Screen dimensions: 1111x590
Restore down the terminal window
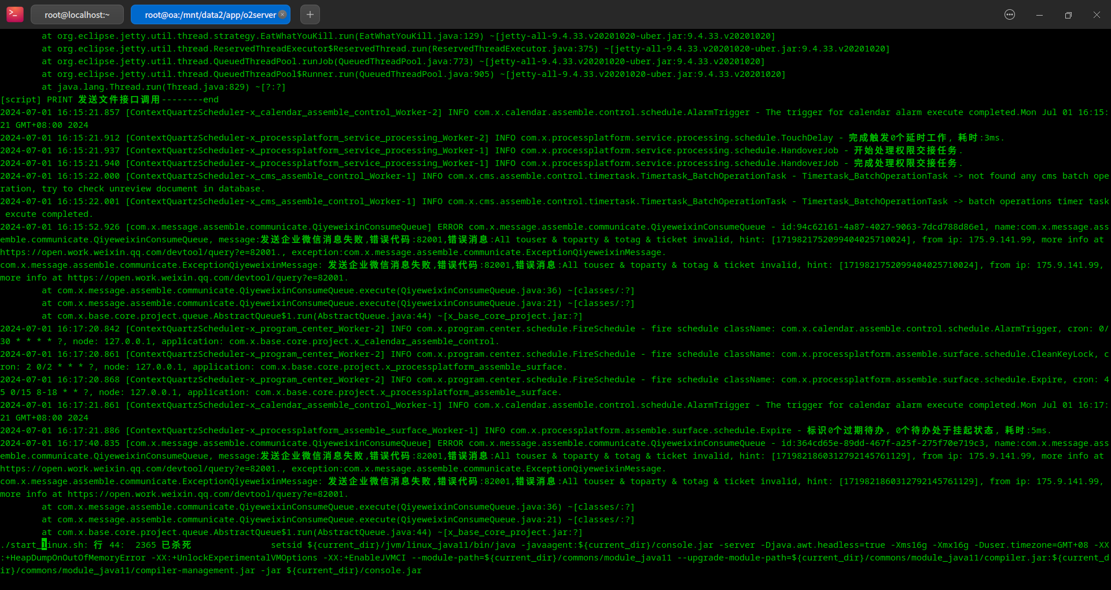[x=1068, y=14]
